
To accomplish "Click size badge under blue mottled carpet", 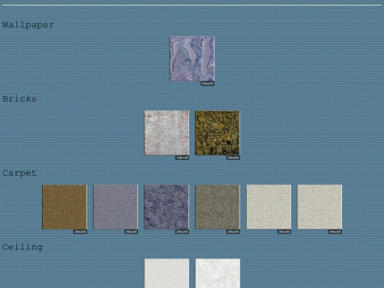I will 182,232.
